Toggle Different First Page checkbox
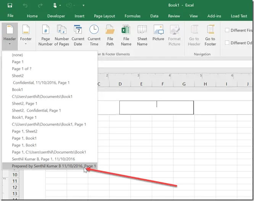 pyautogui.click(x=227, y=30)
